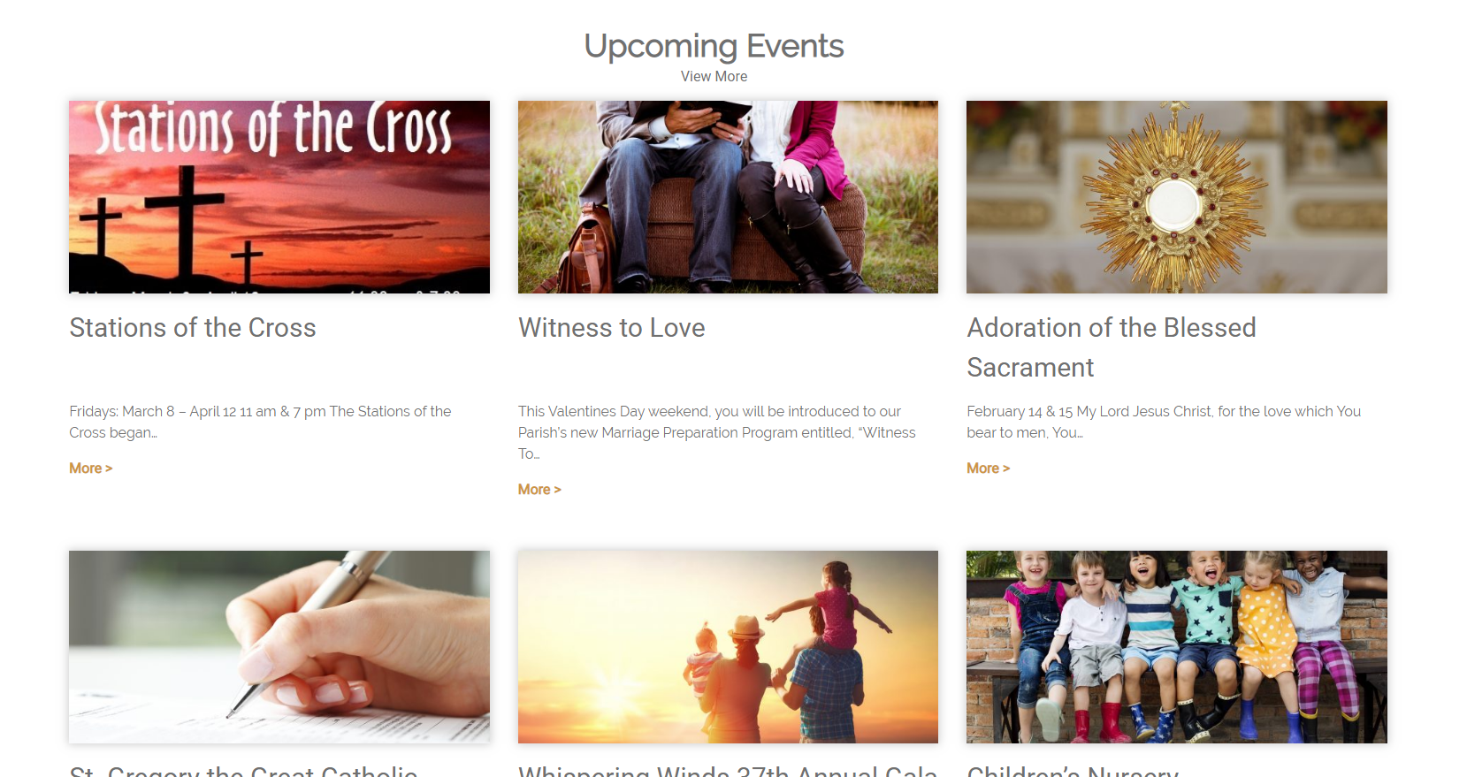Open the golden monstrance adoration image
Viewport: 1467px width, 777px height.
pyautogui.click(x=1177, y=197)
